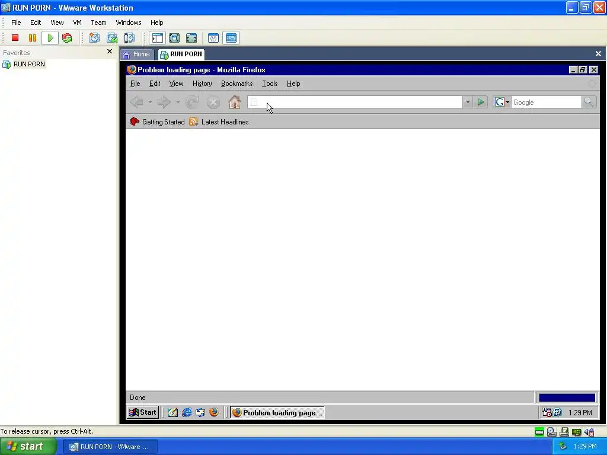Screen dimensions: 607x455
Task: Suspend the VM with the pause icon
Action: 33,38
